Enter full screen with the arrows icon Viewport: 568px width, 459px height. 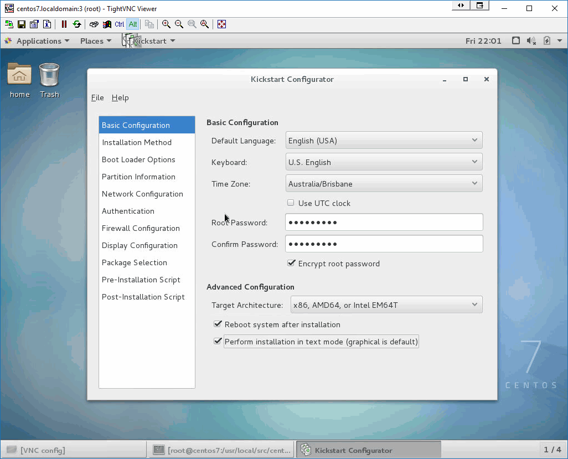(x=221, y=24)
